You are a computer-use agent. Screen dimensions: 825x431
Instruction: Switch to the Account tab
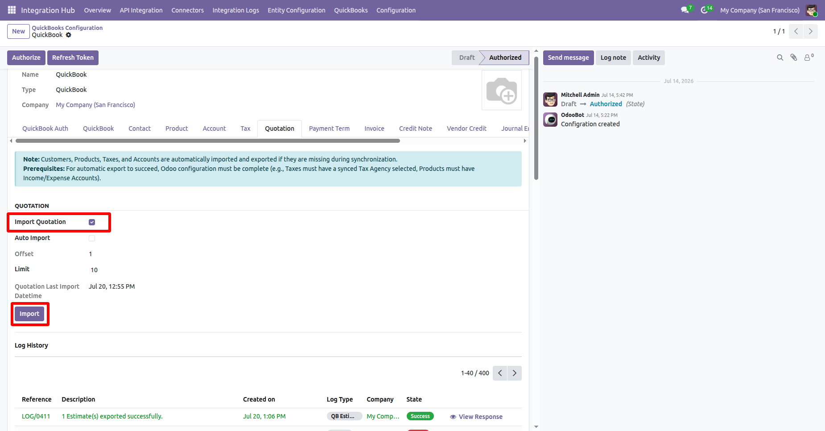(x=214, y=128)
